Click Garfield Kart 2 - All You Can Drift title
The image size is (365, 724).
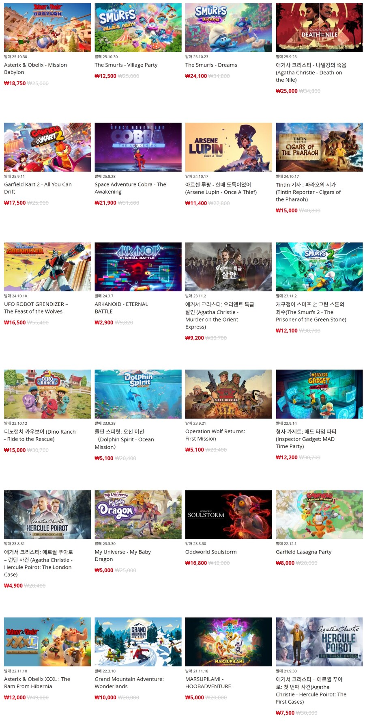(38, 188)
